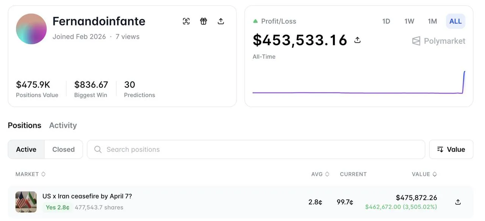
Task: Click the share icon on the ceasefire position row
Action: click(x=458, y=202)
